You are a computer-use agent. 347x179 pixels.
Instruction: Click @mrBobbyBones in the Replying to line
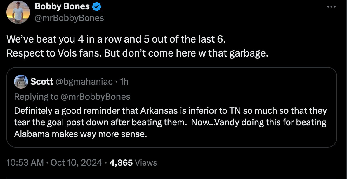tap(95, 96)
